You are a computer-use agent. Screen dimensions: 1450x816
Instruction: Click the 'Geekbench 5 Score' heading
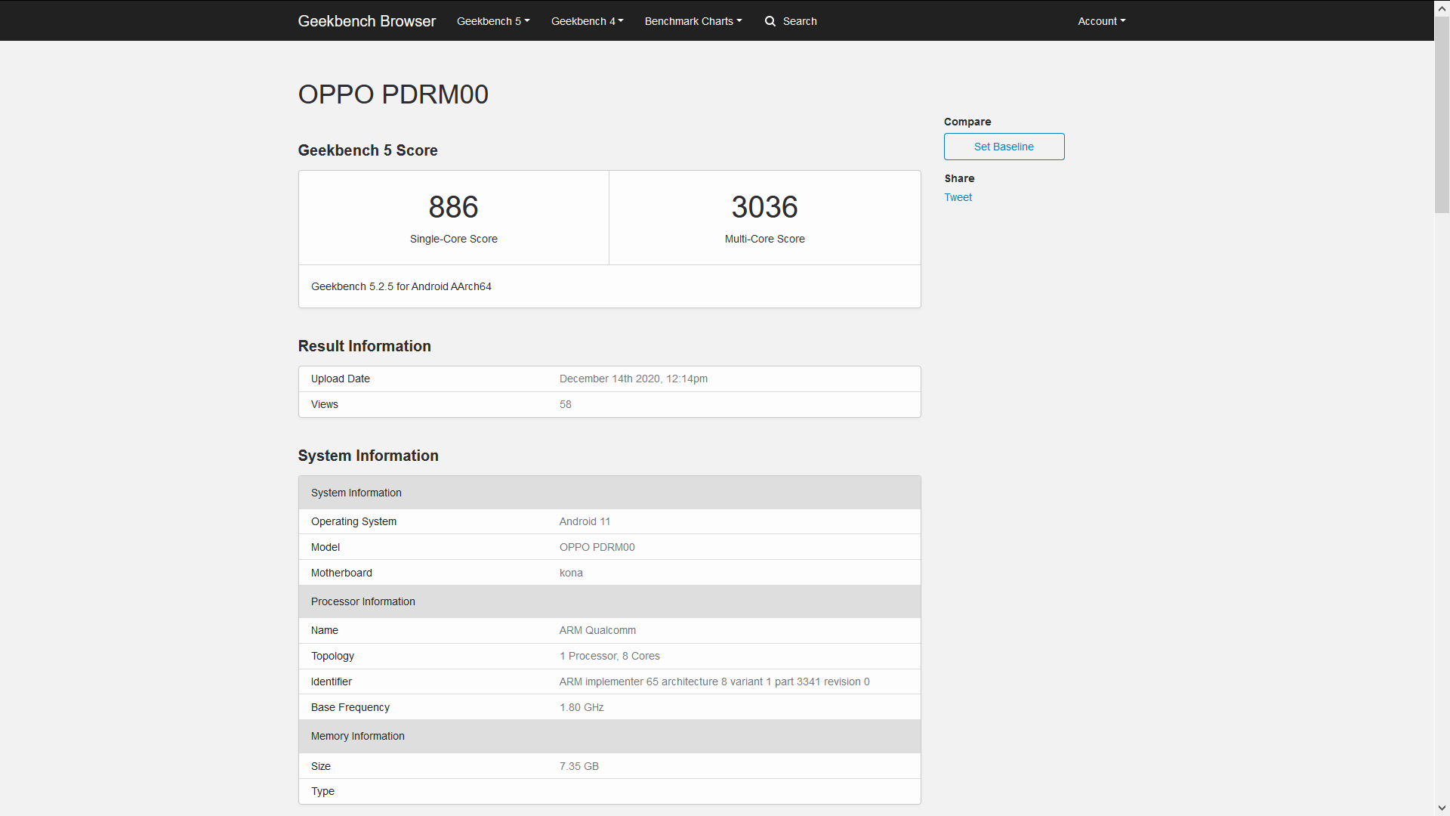(368, 150)
